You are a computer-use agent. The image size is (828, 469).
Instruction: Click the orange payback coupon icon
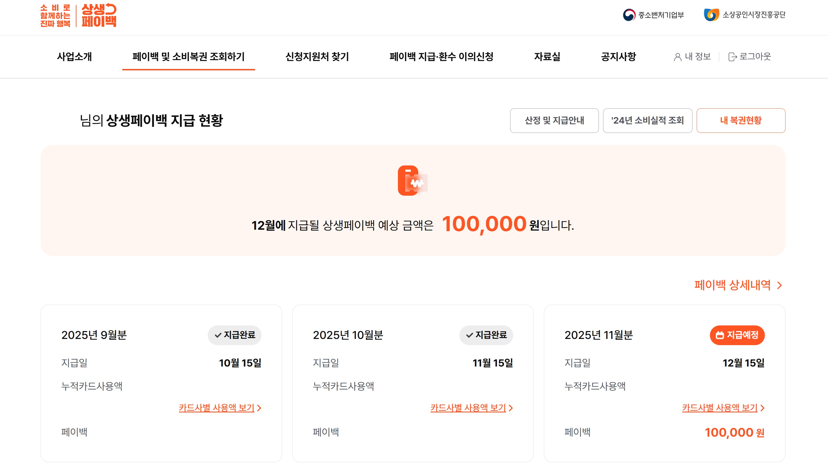coord(412,181)
